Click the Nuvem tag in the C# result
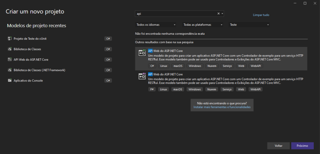The width and height of the screenshot is (320, 154). point(212,66)
